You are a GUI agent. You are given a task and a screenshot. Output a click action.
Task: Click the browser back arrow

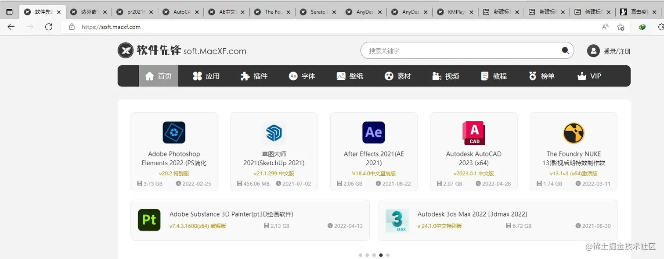click(11, 27)
